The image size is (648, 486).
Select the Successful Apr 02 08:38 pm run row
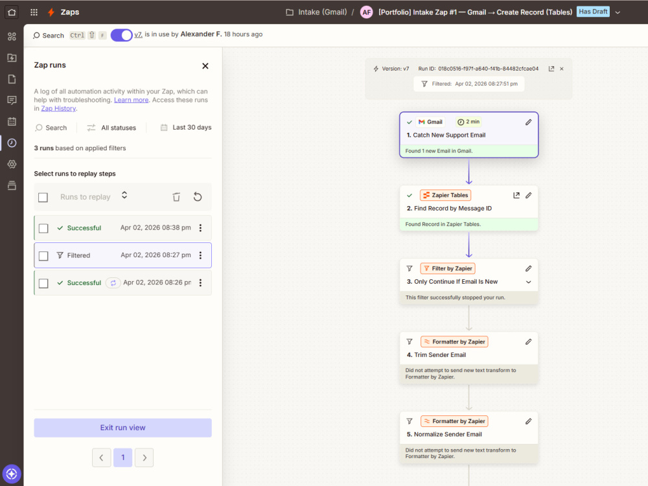pyautogui.click(x=122, y=227)
